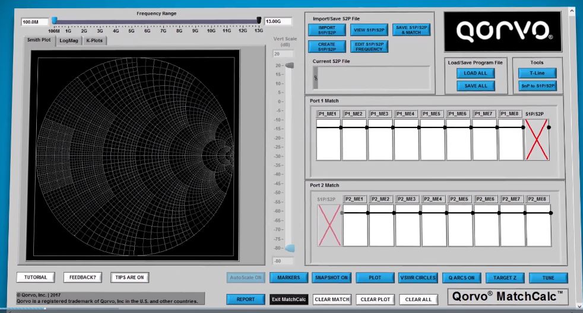Click SAVE S1P/S2P & MATCH button

click(411, 30)
